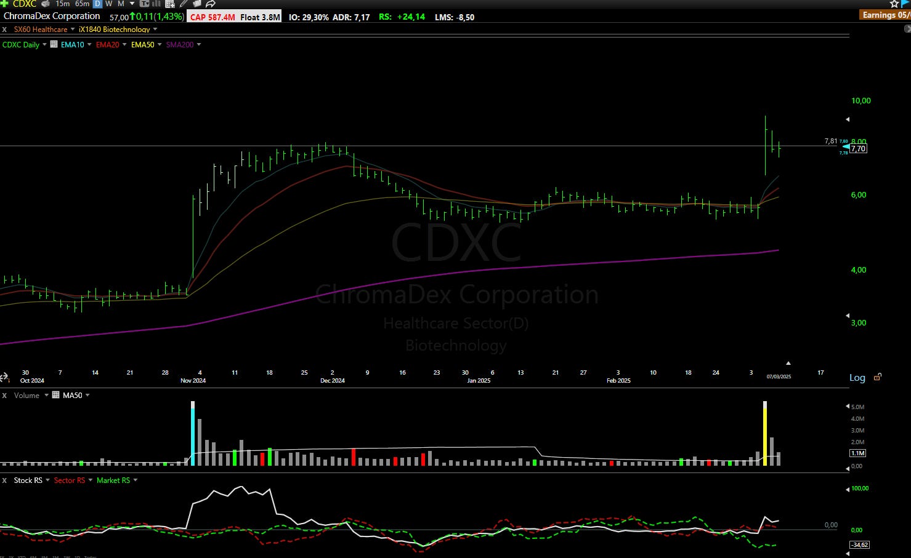The image size is (911, 558).
Task: Click the star favorite icon at top right
Action: [894, 4]
